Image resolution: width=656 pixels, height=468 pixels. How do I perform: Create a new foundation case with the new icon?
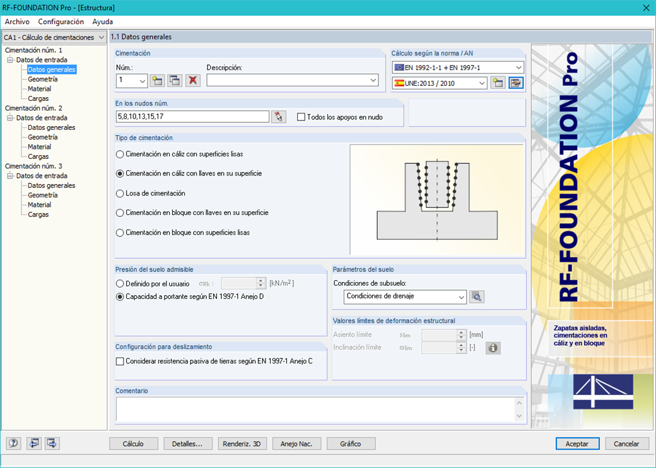pyautogui.click(x=156, y=80)
